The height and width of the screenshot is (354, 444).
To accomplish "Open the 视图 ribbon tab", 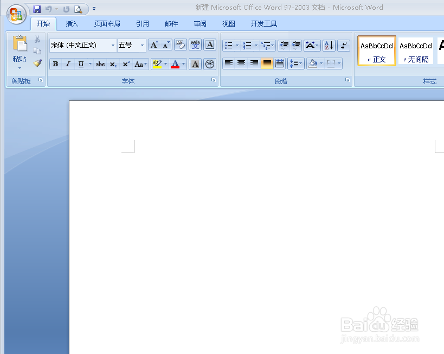I will [229, 23].
